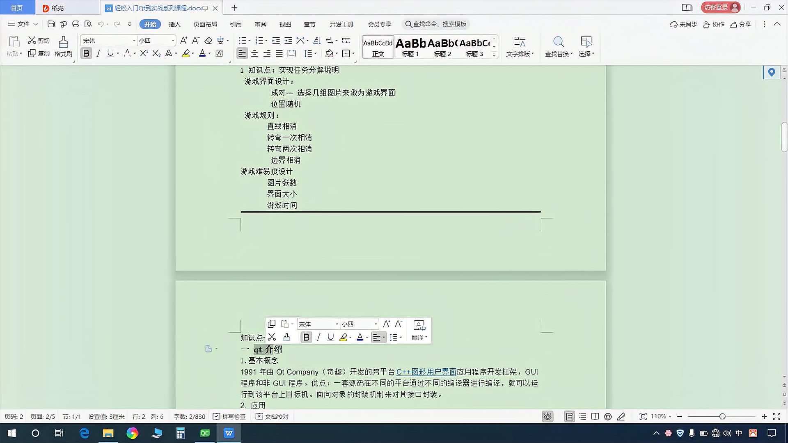Screen dimensions: 788x443
Task: Expand the styles gallery more arrow
Action: pos(494,54)
